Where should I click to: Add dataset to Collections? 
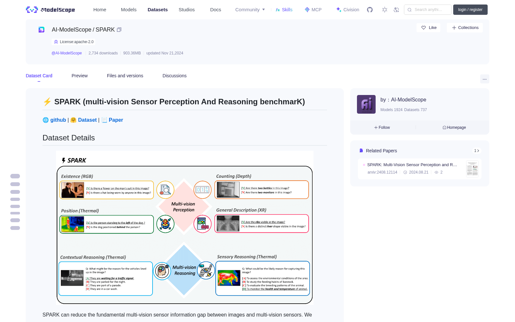(465, 28)
